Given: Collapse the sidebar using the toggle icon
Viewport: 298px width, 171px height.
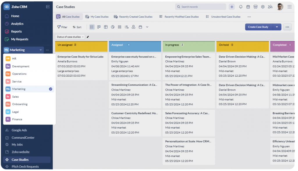Looking at the screenshot, I should (x=48, y=7).
